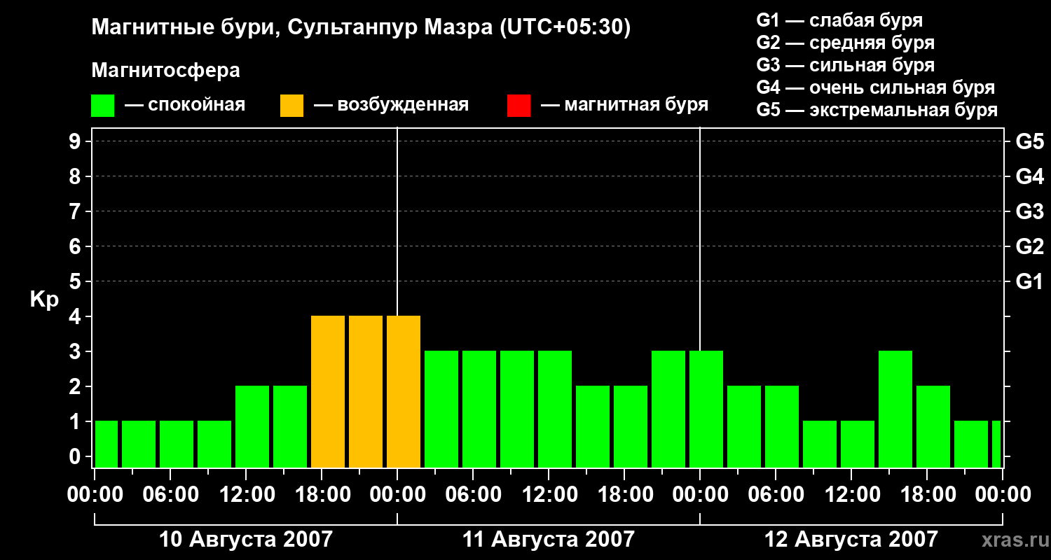Click the orange bar starting 18:00 on 10 Августа

(x=328, y=391)
